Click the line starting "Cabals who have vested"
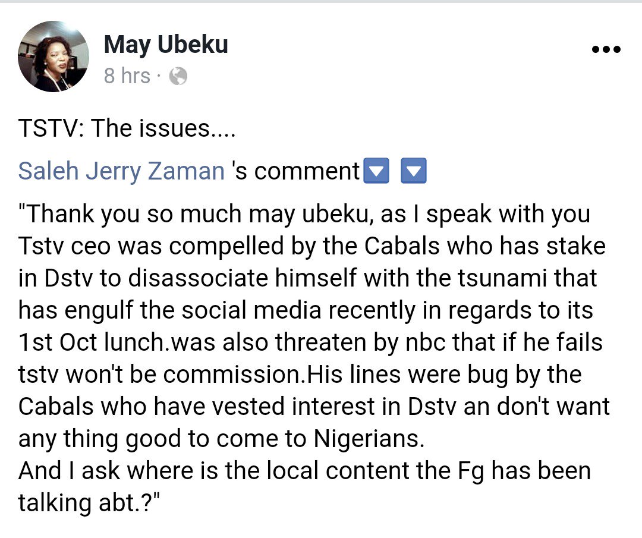 point(314,407)
